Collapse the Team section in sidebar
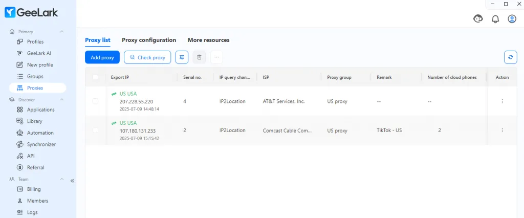Screen dimensions: 524x218 click(x=61, y=179)
